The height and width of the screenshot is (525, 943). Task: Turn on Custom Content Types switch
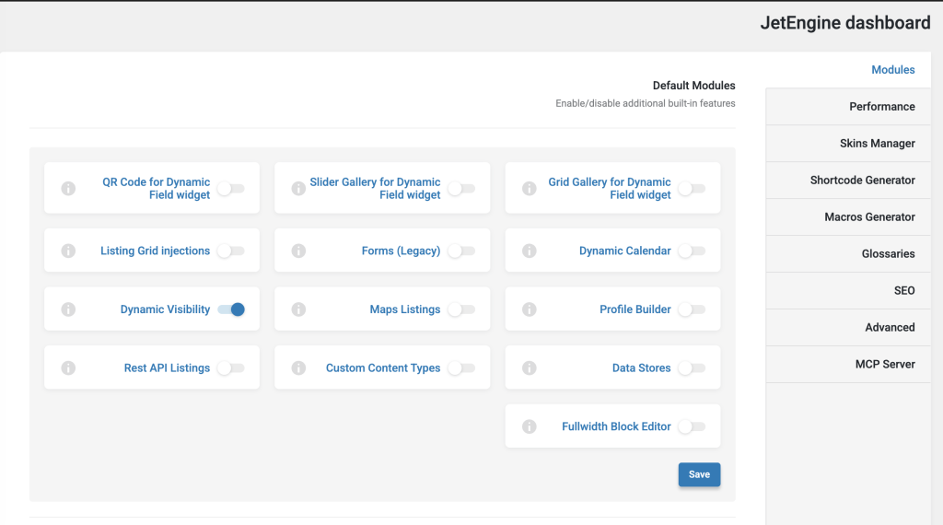pyautogui.click(x=461, y=368)
